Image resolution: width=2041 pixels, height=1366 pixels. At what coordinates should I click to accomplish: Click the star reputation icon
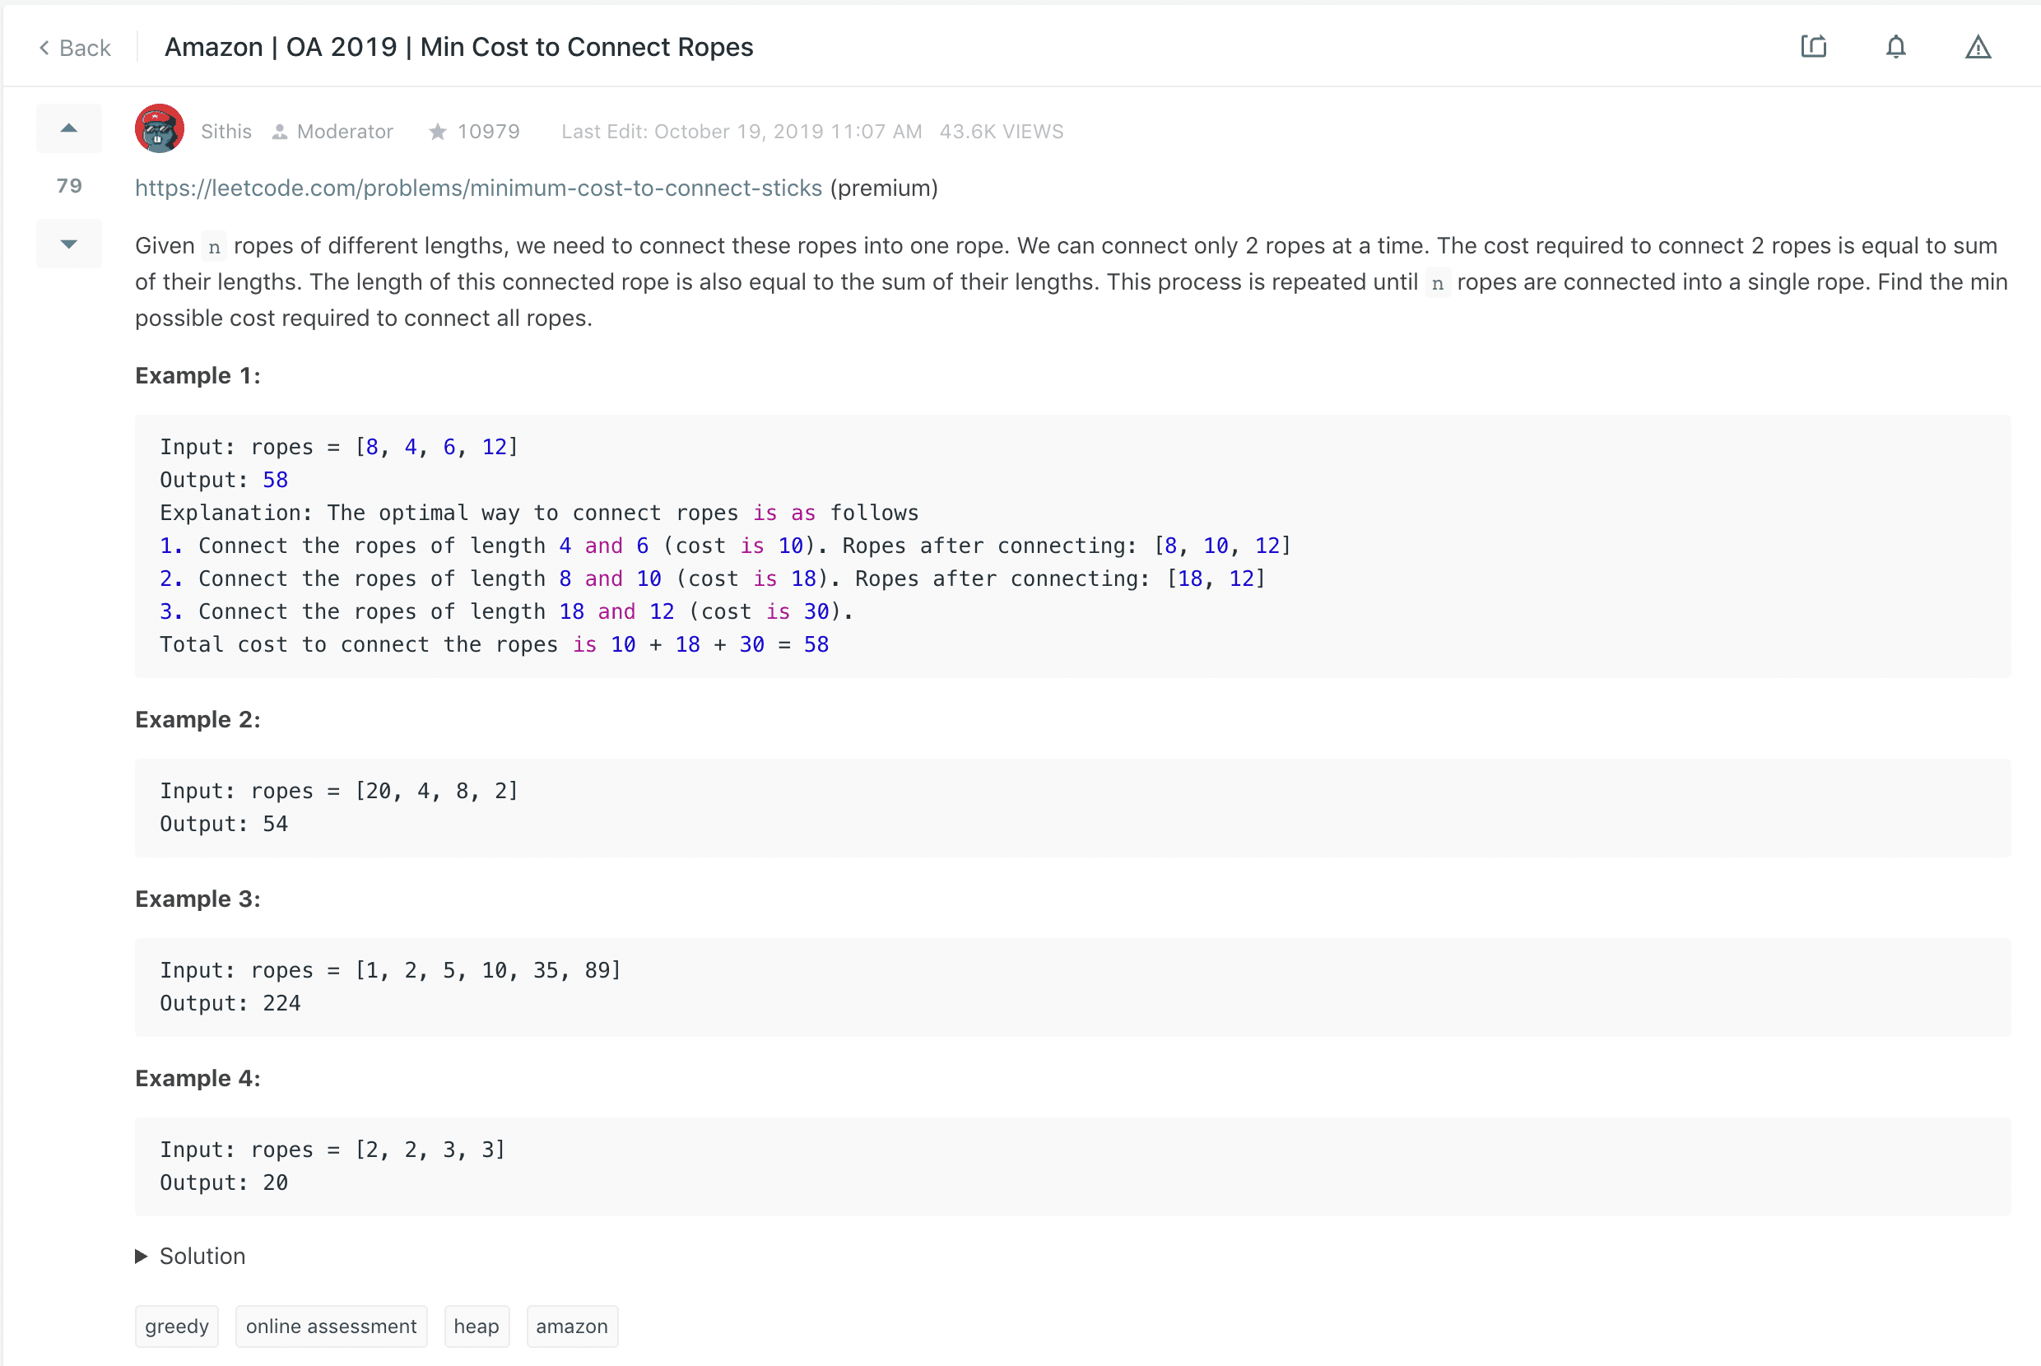point(437,132)
